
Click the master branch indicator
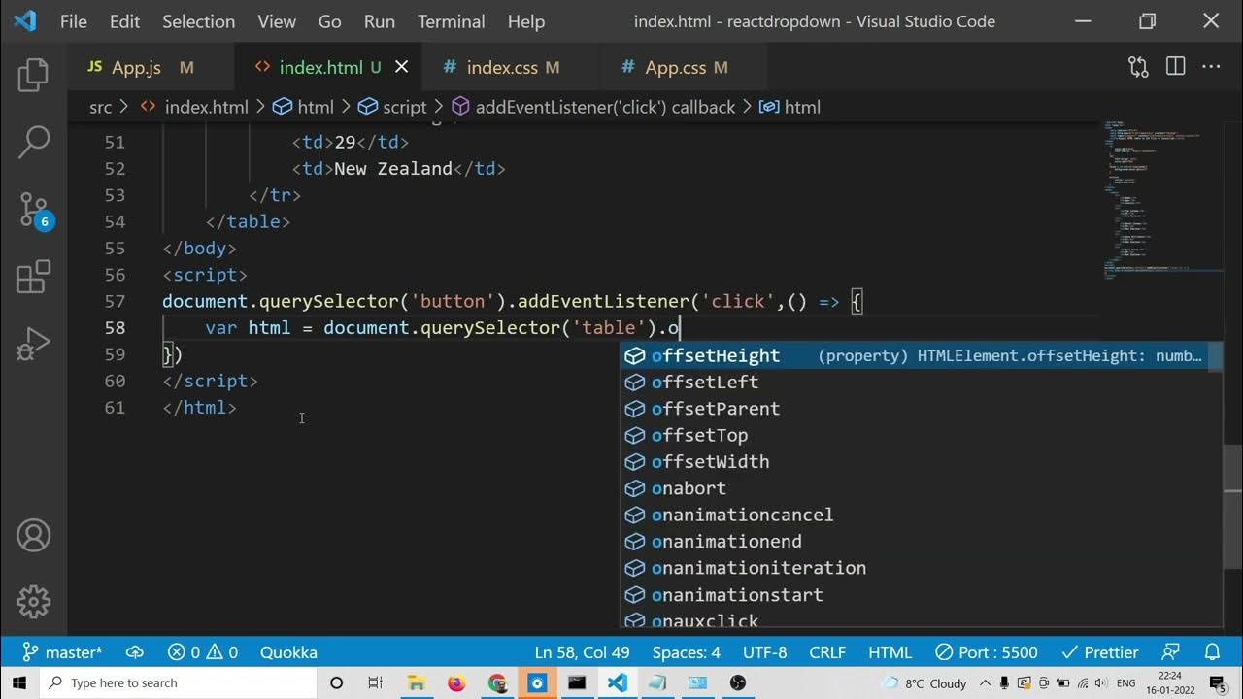click(62, 652)
